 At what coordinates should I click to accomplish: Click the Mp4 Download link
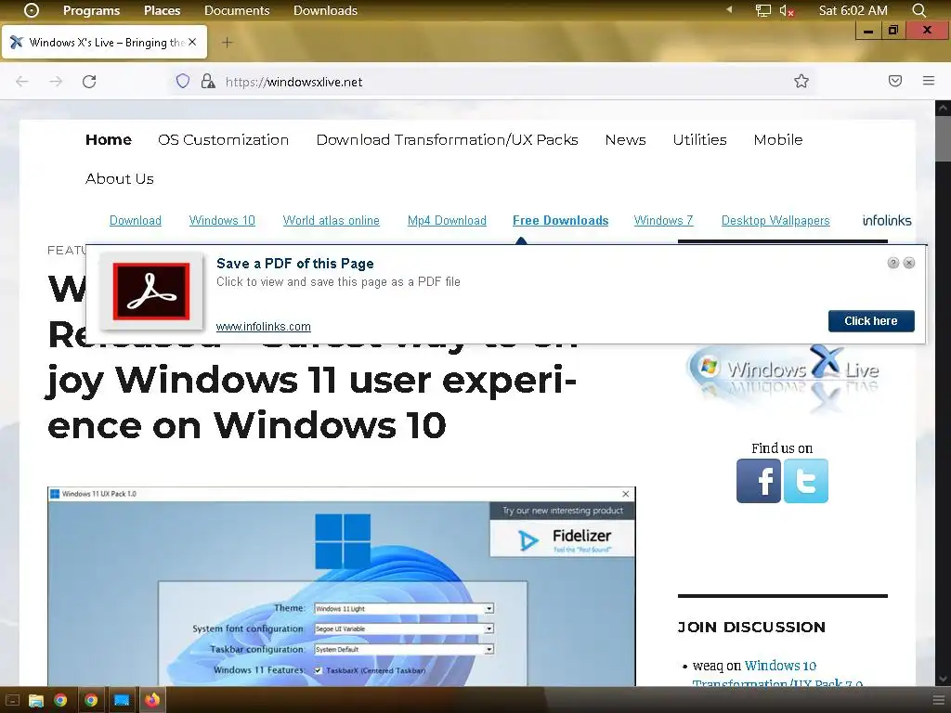tap(447, 220)
